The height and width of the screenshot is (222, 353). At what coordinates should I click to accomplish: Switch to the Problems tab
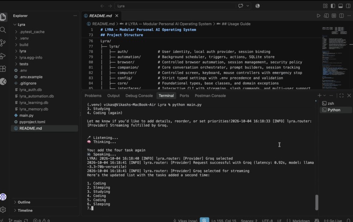coord(93,96)
